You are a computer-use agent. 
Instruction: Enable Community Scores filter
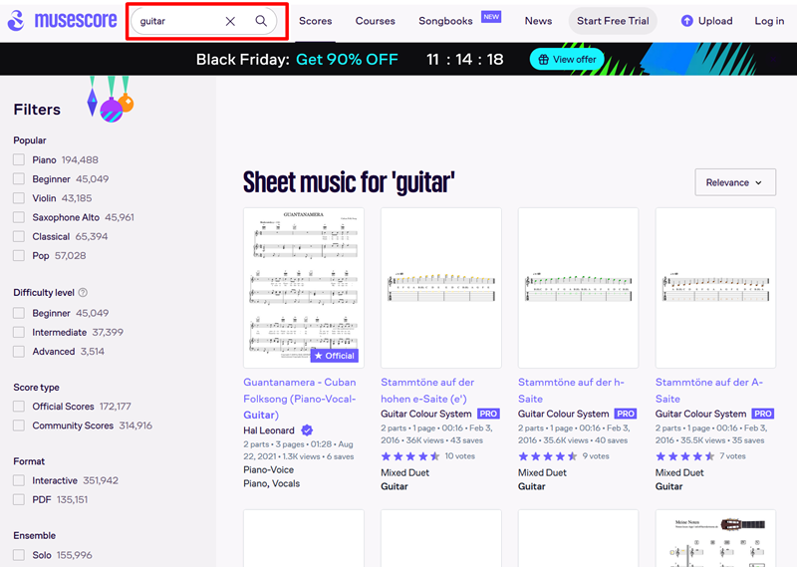19,425
